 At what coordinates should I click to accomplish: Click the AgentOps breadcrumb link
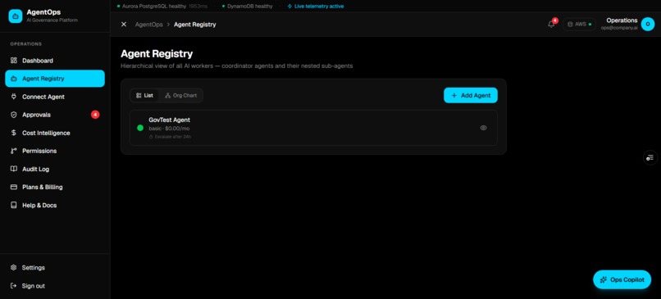[x=148, y=25]
